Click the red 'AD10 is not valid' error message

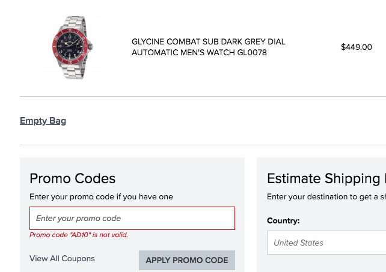pyautogui.click(x=79, y=235)
